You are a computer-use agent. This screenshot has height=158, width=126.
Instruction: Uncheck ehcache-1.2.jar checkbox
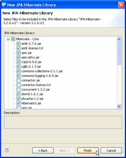(18, 99)
